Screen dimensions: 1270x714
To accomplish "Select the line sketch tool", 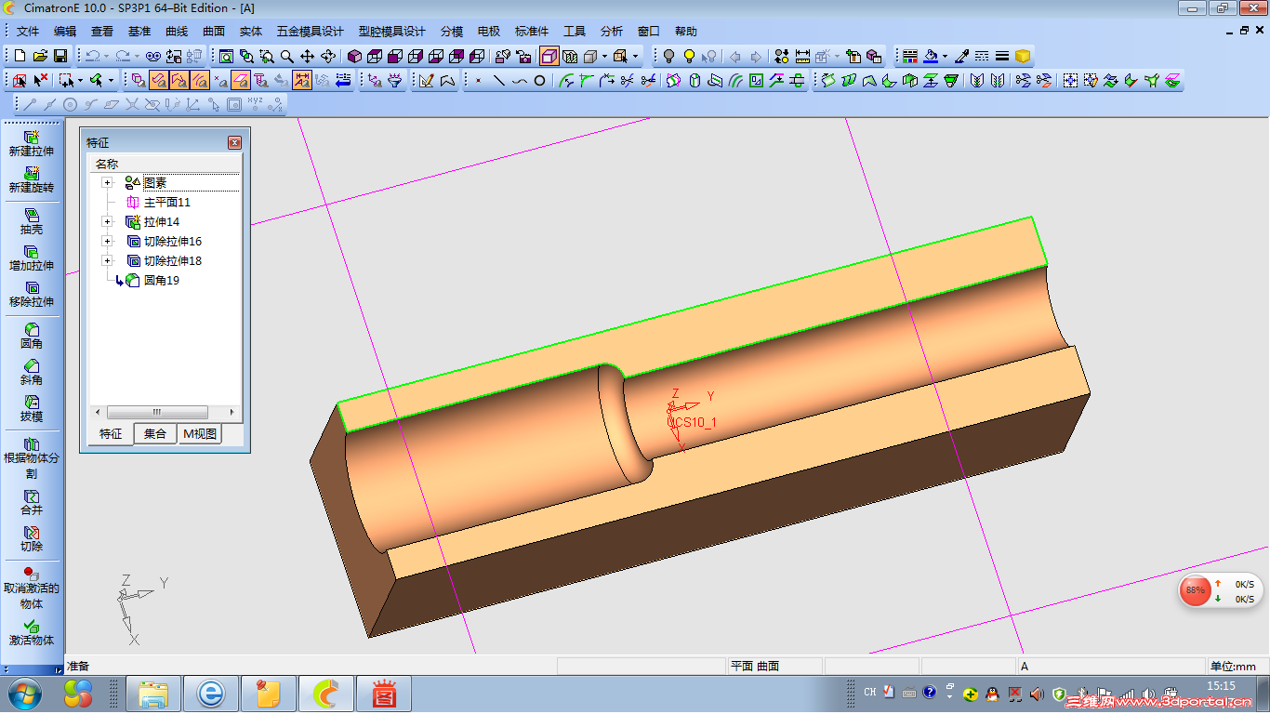I will pyautogui.click(x=498, y=80).
